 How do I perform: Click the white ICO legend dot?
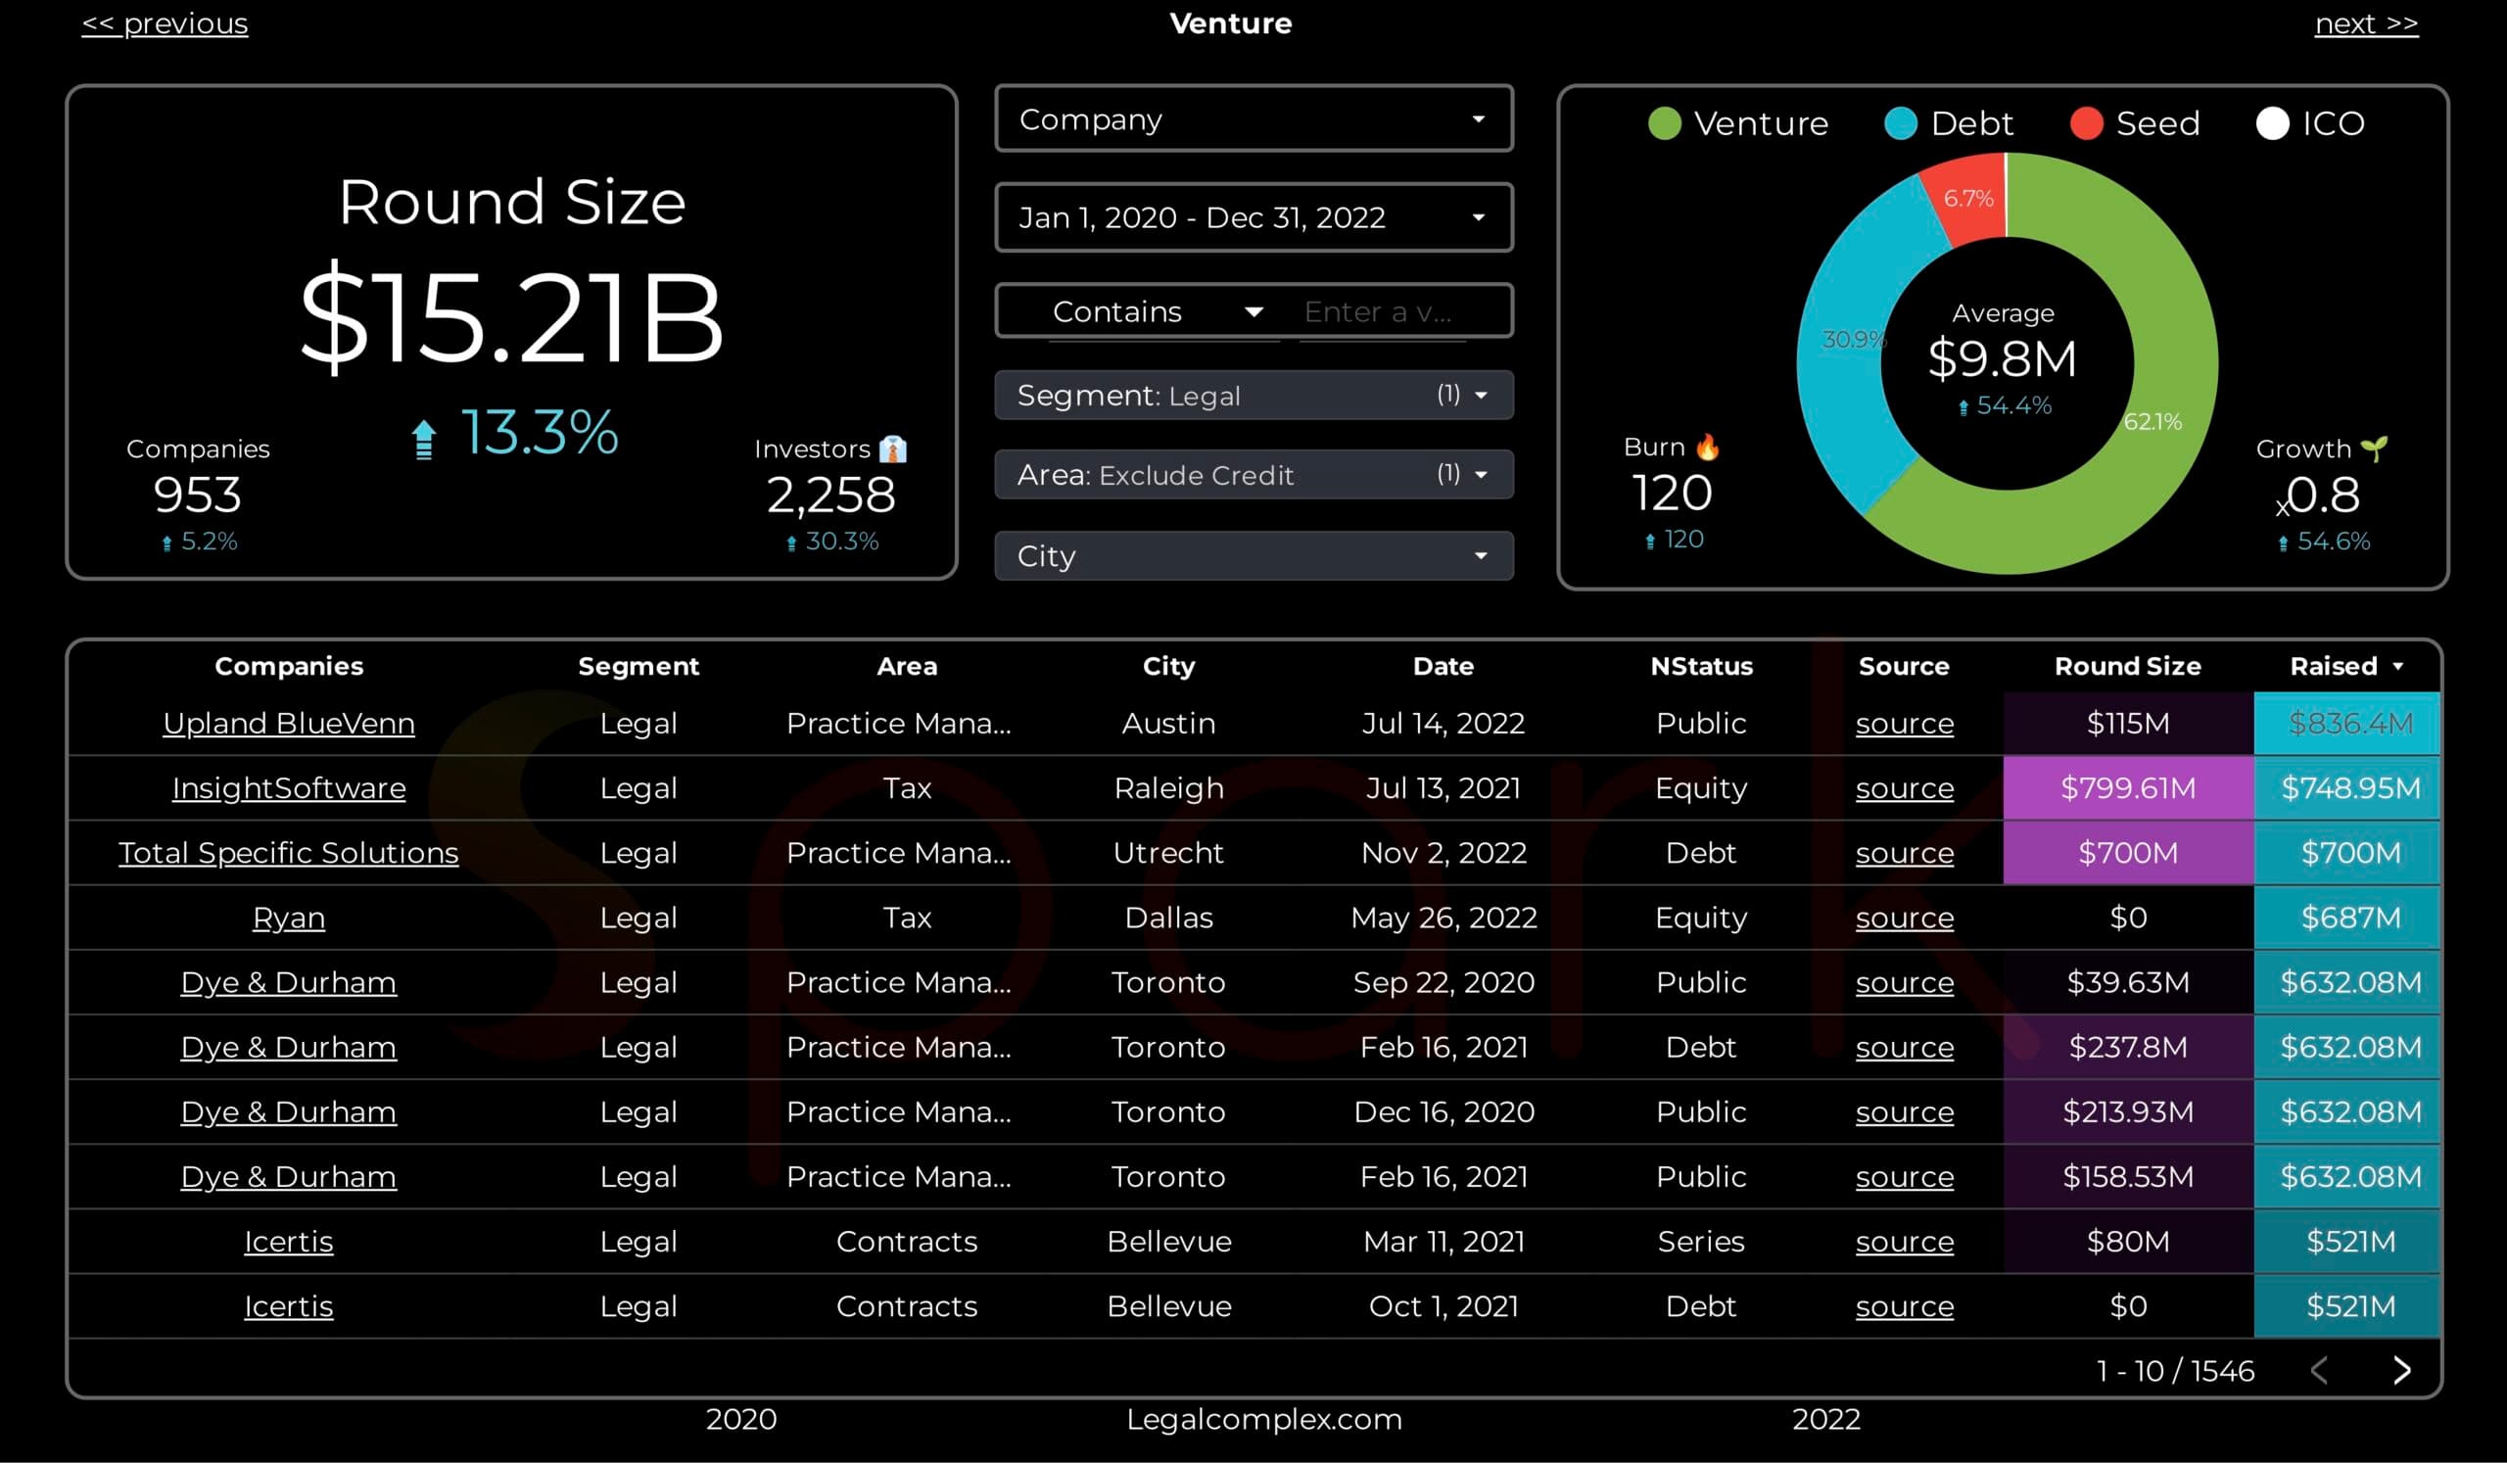click(2272, 123)
